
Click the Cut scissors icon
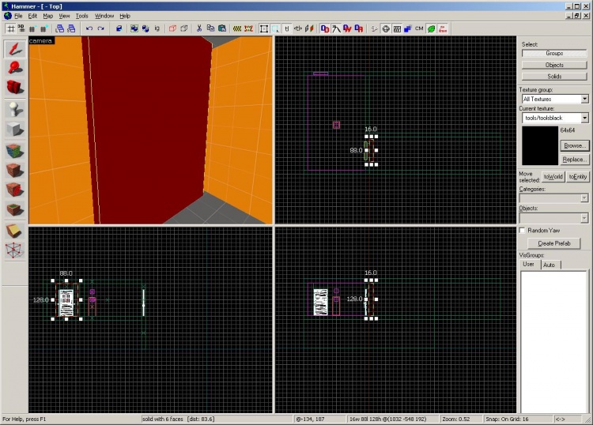click(199, 28)
